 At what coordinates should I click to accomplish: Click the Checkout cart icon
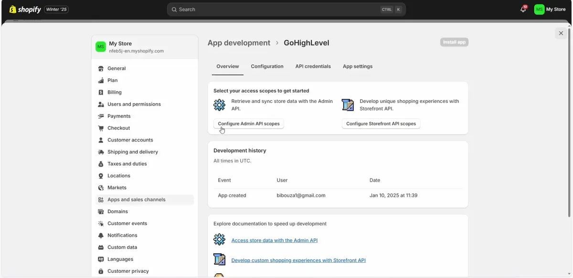101,128
